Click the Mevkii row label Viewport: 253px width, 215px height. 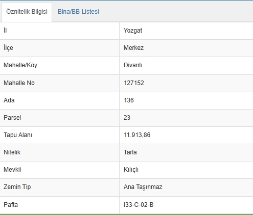click(x=12, y=170)
